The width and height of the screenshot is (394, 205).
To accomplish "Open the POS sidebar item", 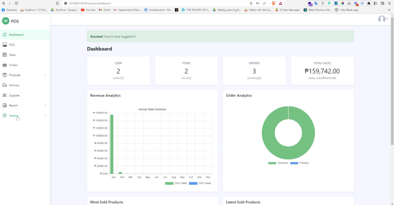I will pos(25,45).
